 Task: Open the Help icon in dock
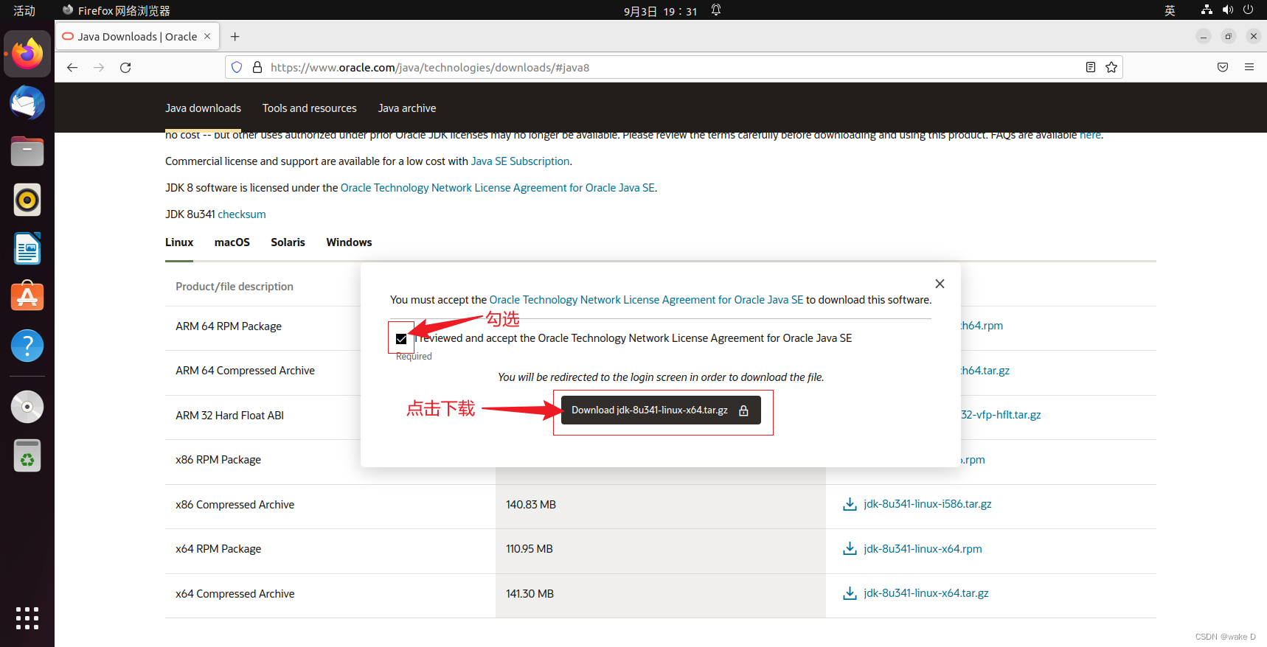[x=27, y=346]
